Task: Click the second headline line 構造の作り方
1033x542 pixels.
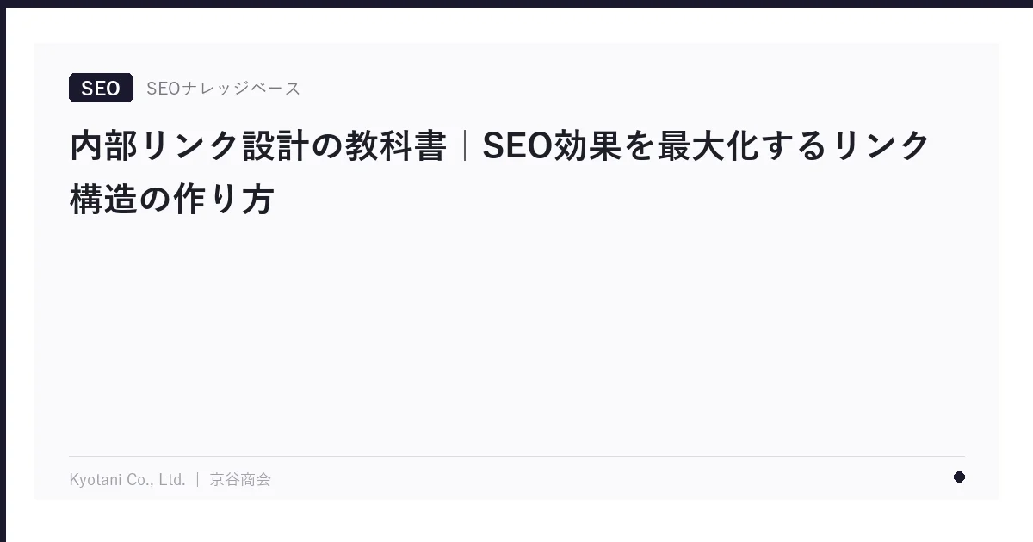Action: (x=171, y=200)
